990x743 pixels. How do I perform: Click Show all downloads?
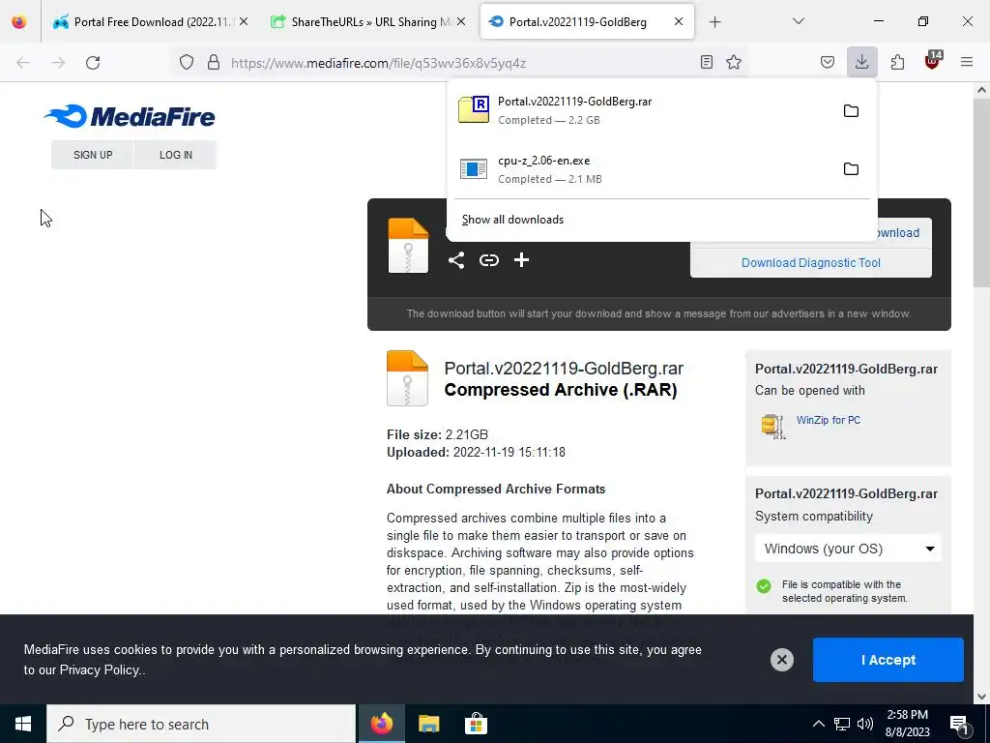512,220
